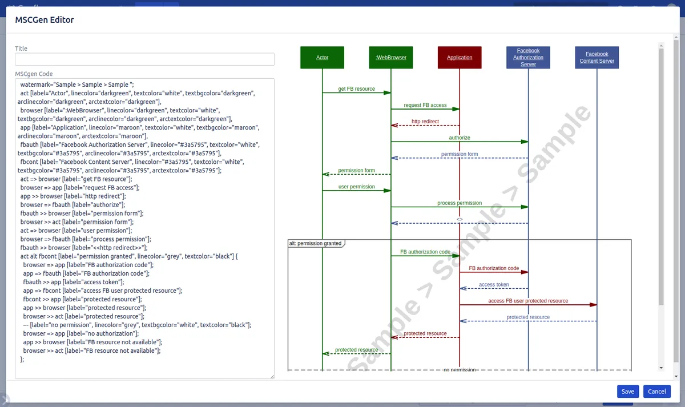The height and width of the screenshot is (407, 685).
Task: Click the code line 'act => browser [label="get FB resource"];'
Action: point(76,179)
